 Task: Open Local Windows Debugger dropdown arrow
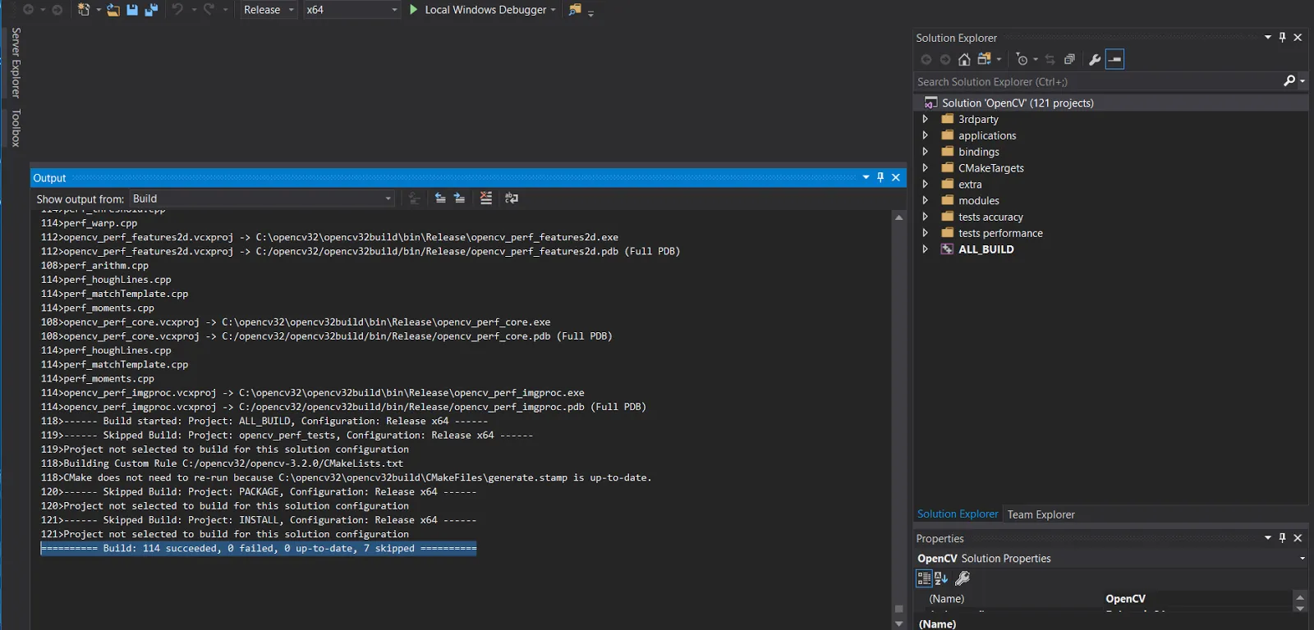tap(554, 10)
